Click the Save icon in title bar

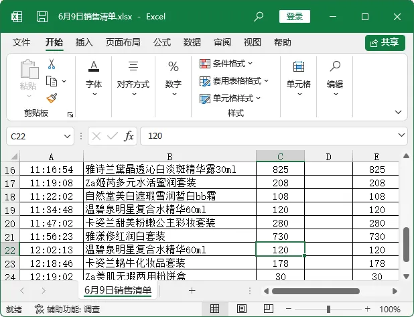(x=42, y=17)
